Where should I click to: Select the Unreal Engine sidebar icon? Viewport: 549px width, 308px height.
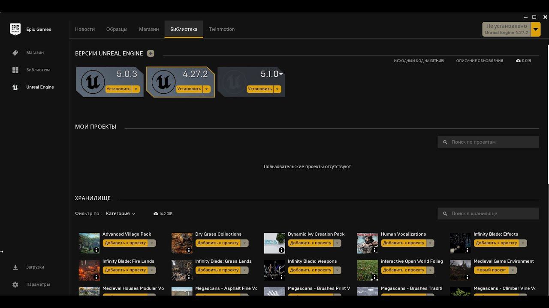coord(15,87)
